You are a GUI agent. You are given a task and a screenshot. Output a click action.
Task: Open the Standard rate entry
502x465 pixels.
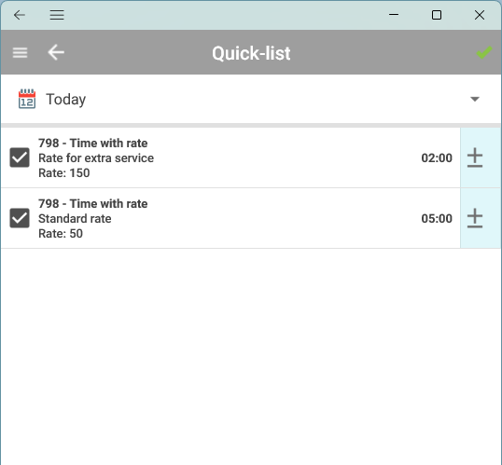pyautogui.click(x=230, y=218)
